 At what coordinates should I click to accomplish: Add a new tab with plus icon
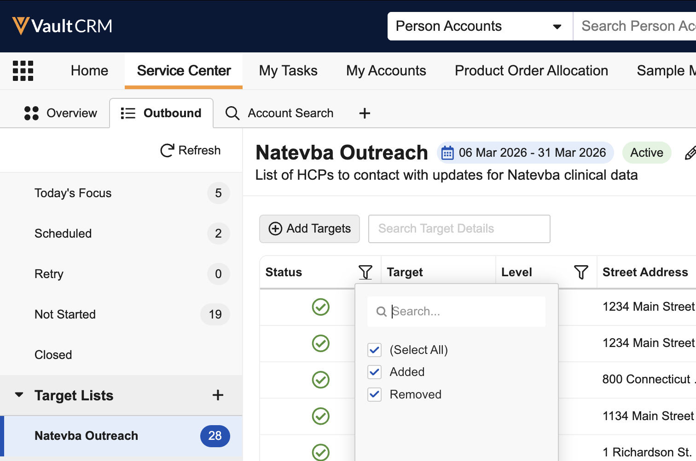[365, 113]
